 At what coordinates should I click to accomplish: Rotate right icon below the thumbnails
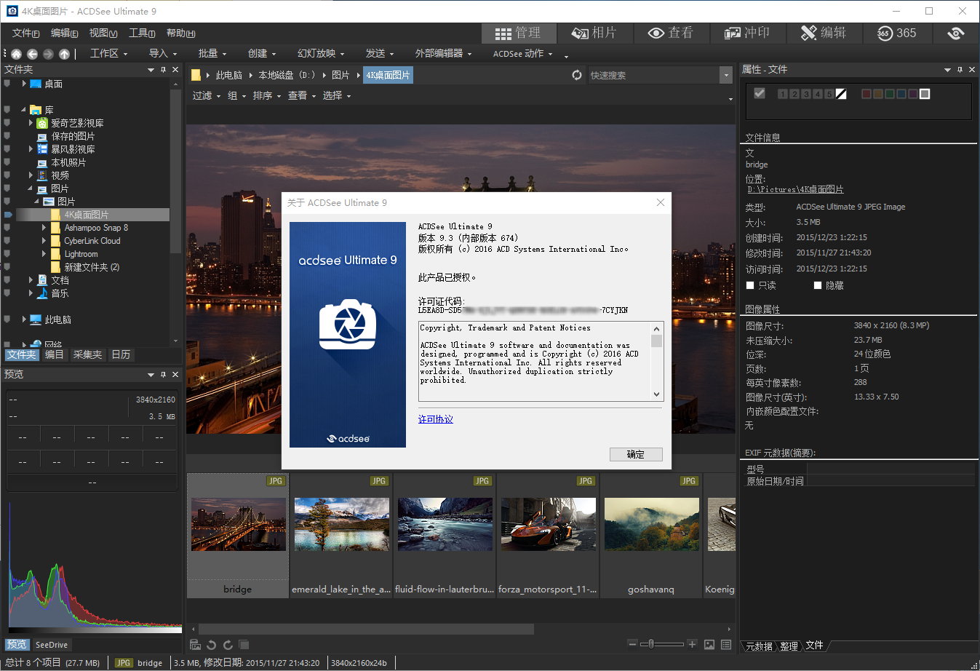pos(228,645)
